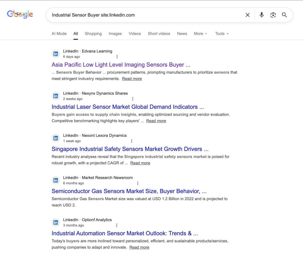Open options menu for Nexynx Dynamics result
Viewport: 303px width, 259px height.
pyautogui.click(x=133, y=99)
